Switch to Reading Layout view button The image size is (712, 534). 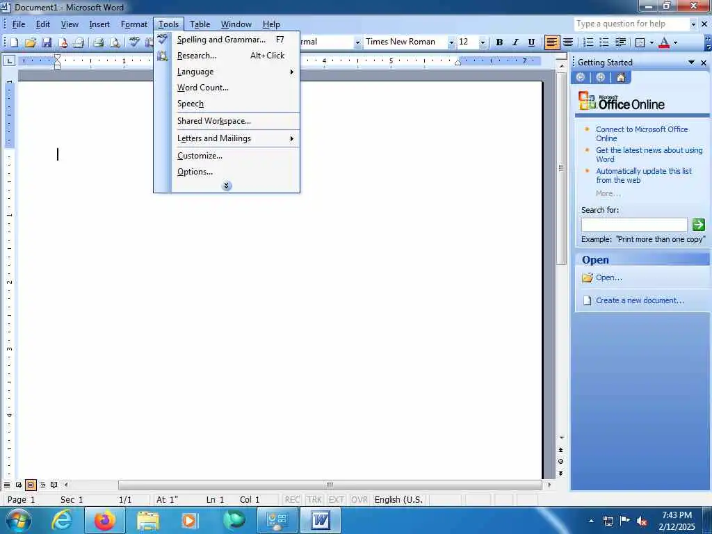54,485
